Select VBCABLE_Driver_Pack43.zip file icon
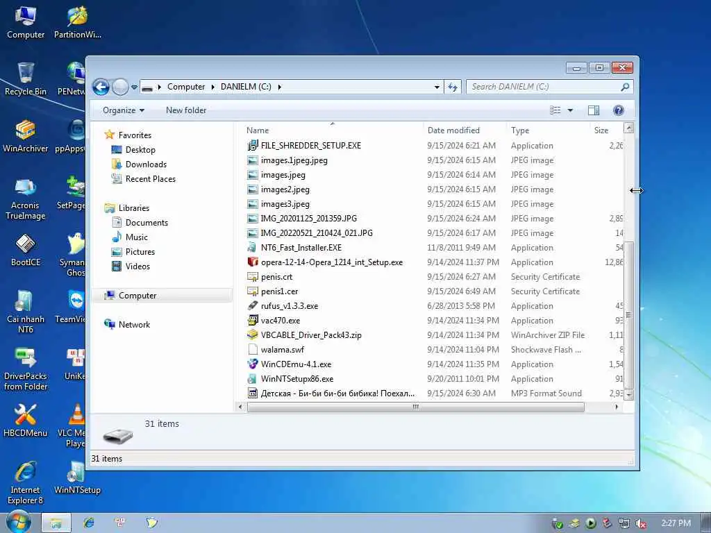Viewport: 711px width, 533px height. [x=253, y=335]
